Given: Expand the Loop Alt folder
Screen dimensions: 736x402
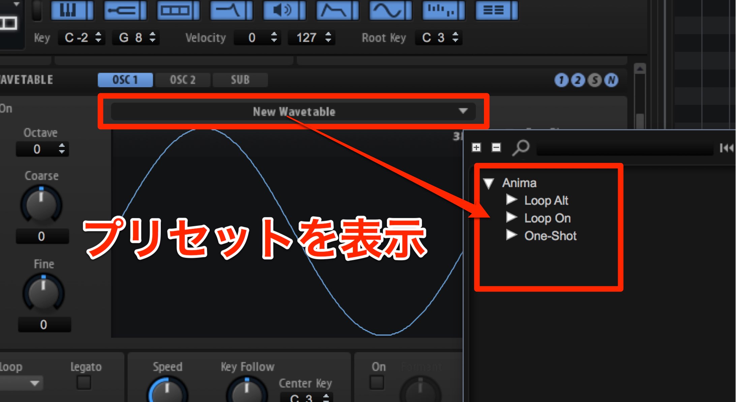Looking at the screenshot, I should (512, 200).
